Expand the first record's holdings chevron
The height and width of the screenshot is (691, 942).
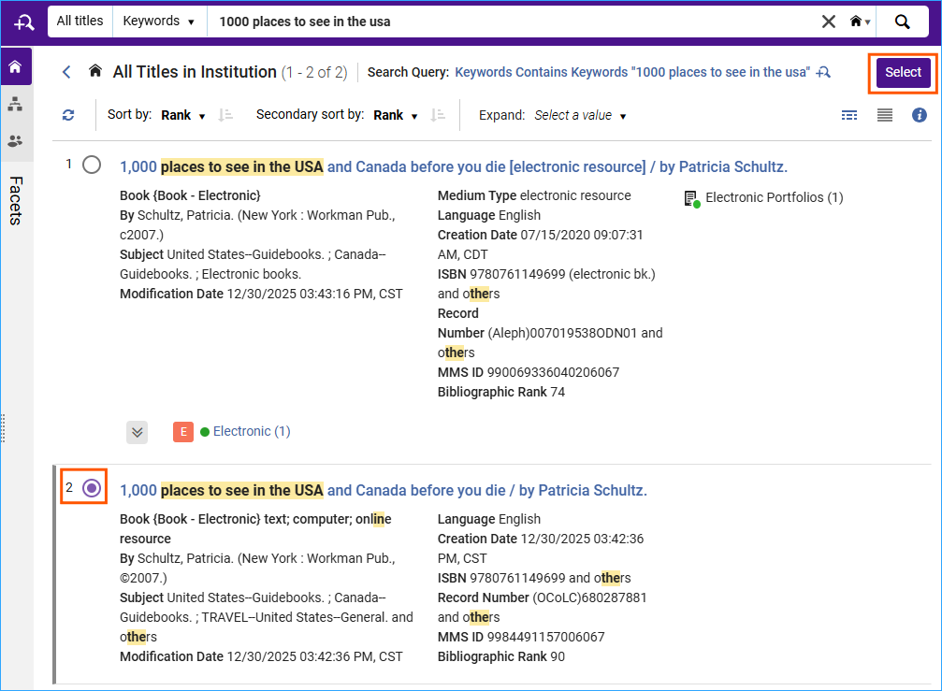tap(137, 432)
